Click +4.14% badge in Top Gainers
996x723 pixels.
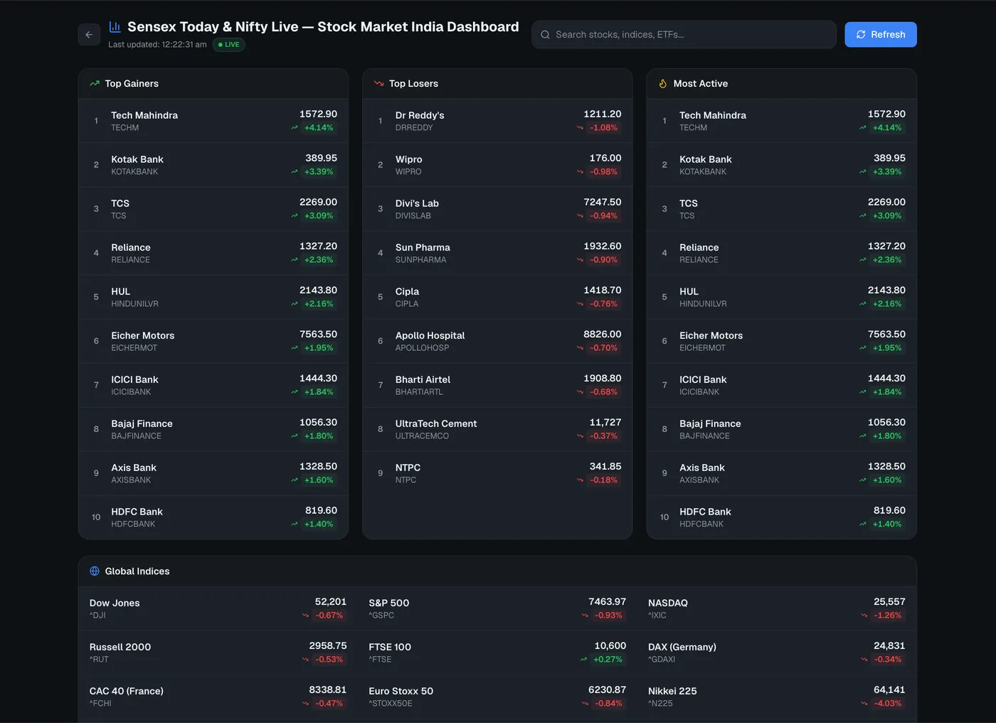click(x=319, y=128)
